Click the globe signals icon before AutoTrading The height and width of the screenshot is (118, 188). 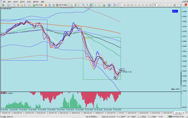click(x=53, y=5)
